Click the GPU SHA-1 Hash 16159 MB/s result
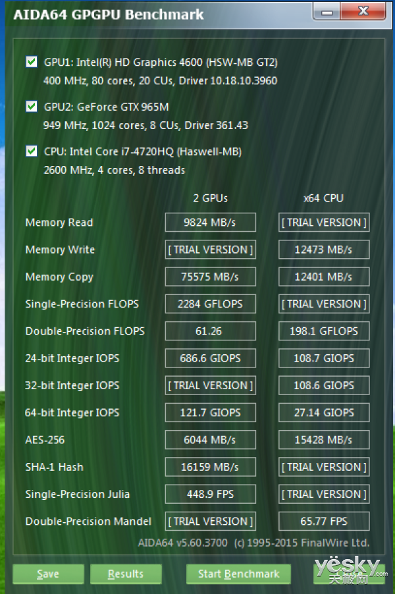 [209, 468]
